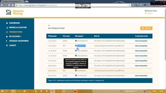Viewport: 166px width, 93px height.
Task: Open Chrome from the taskbar
Action: [52, 91]
